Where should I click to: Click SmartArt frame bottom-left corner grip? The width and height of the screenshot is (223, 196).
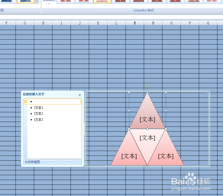86,165
